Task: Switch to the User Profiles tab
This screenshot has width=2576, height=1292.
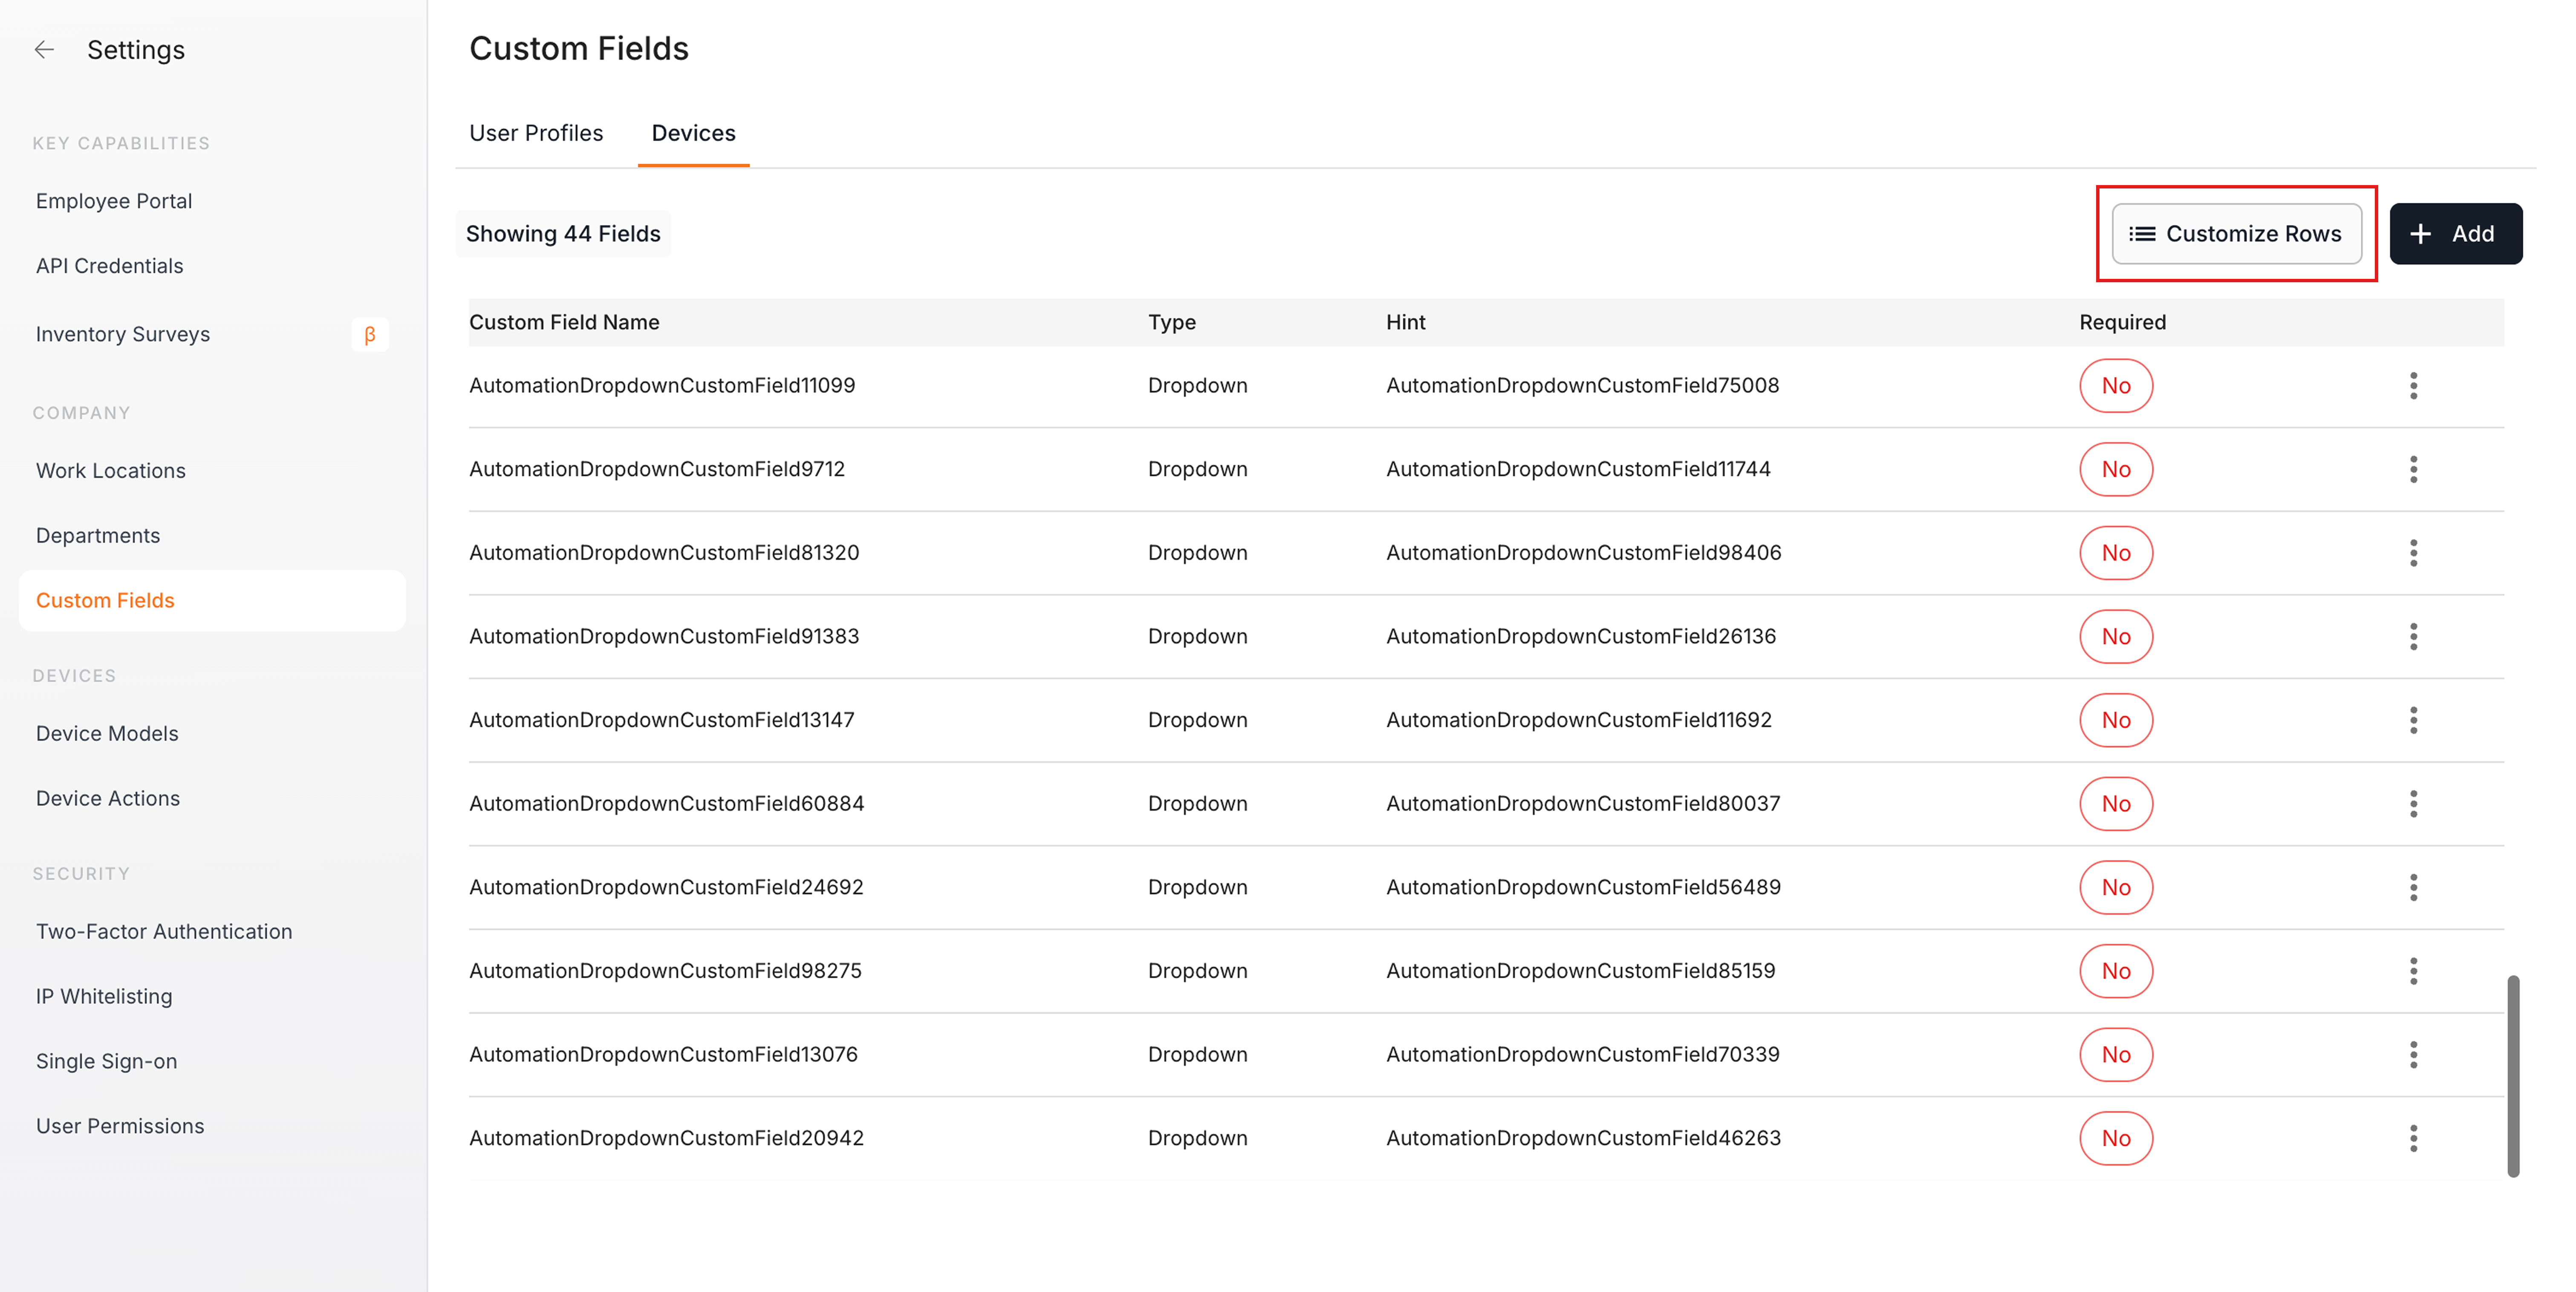Action: 536,133
